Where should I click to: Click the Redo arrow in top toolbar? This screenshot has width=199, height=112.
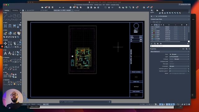click(63, 7)
